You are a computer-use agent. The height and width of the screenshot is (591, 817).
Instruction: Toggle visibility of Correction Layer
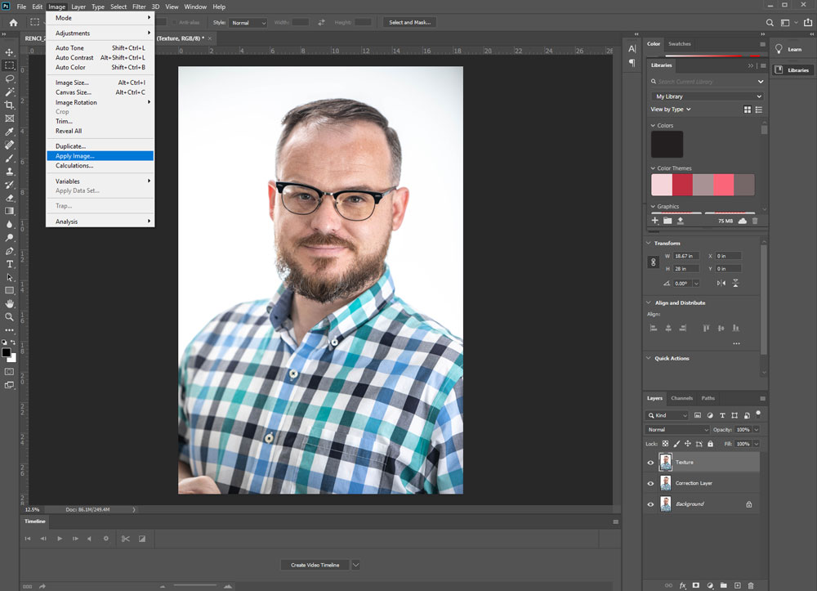[x=651, y=483]
